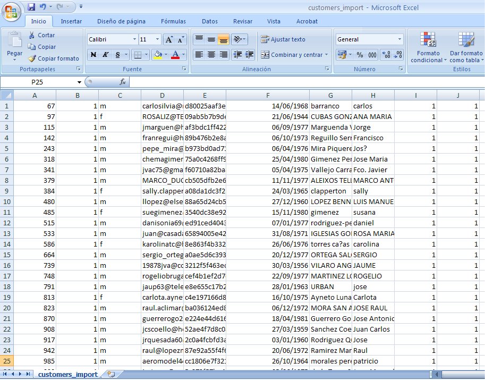
Task: Cut selection with the scissors icon
Action: point(31,35)
